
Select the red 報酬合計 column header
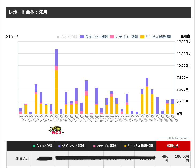(x=173, y=146)
